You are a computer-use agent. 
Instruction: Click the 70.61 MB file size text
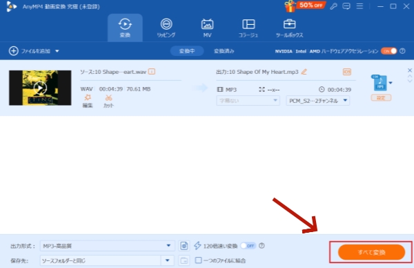tap(139, 89)
